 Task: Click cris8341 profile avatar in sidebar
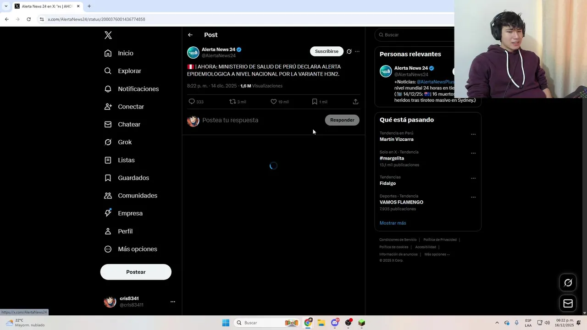click(110, 302)
